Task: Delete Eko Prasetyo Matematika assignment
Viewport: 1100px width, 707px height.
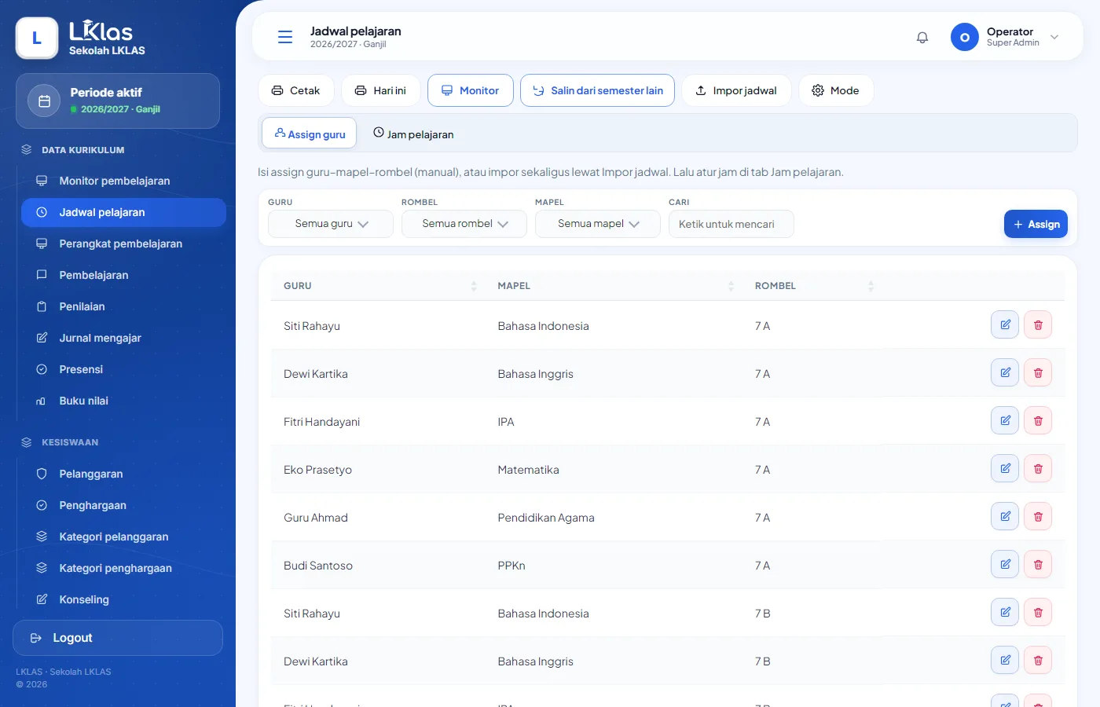Action: (x=1038, y=468)
